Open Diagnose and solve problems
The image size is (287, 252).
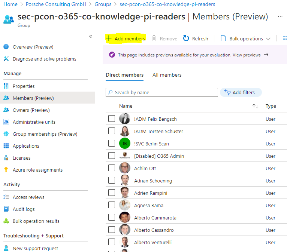(x=44, y=59)
